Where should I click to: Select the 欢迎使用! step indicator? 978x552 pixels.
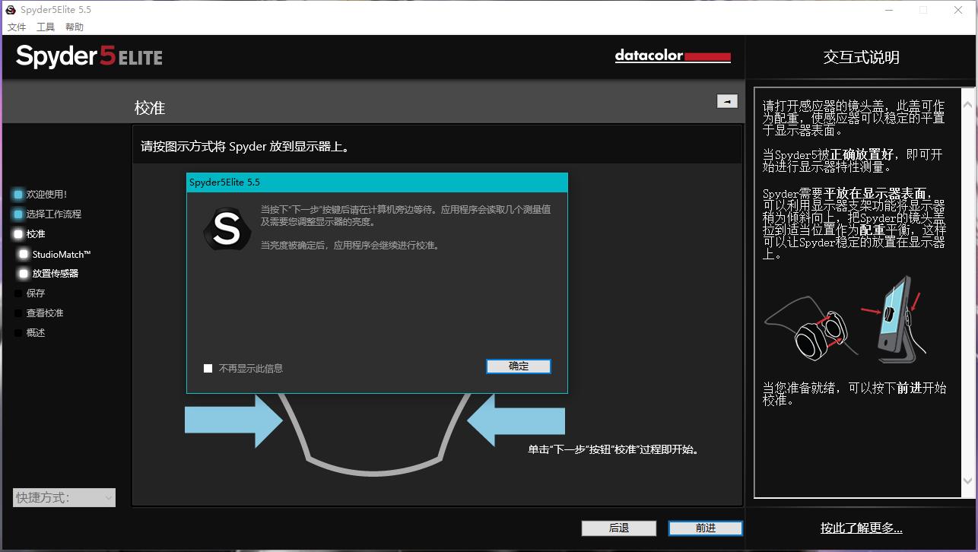[x=40, y=194]
